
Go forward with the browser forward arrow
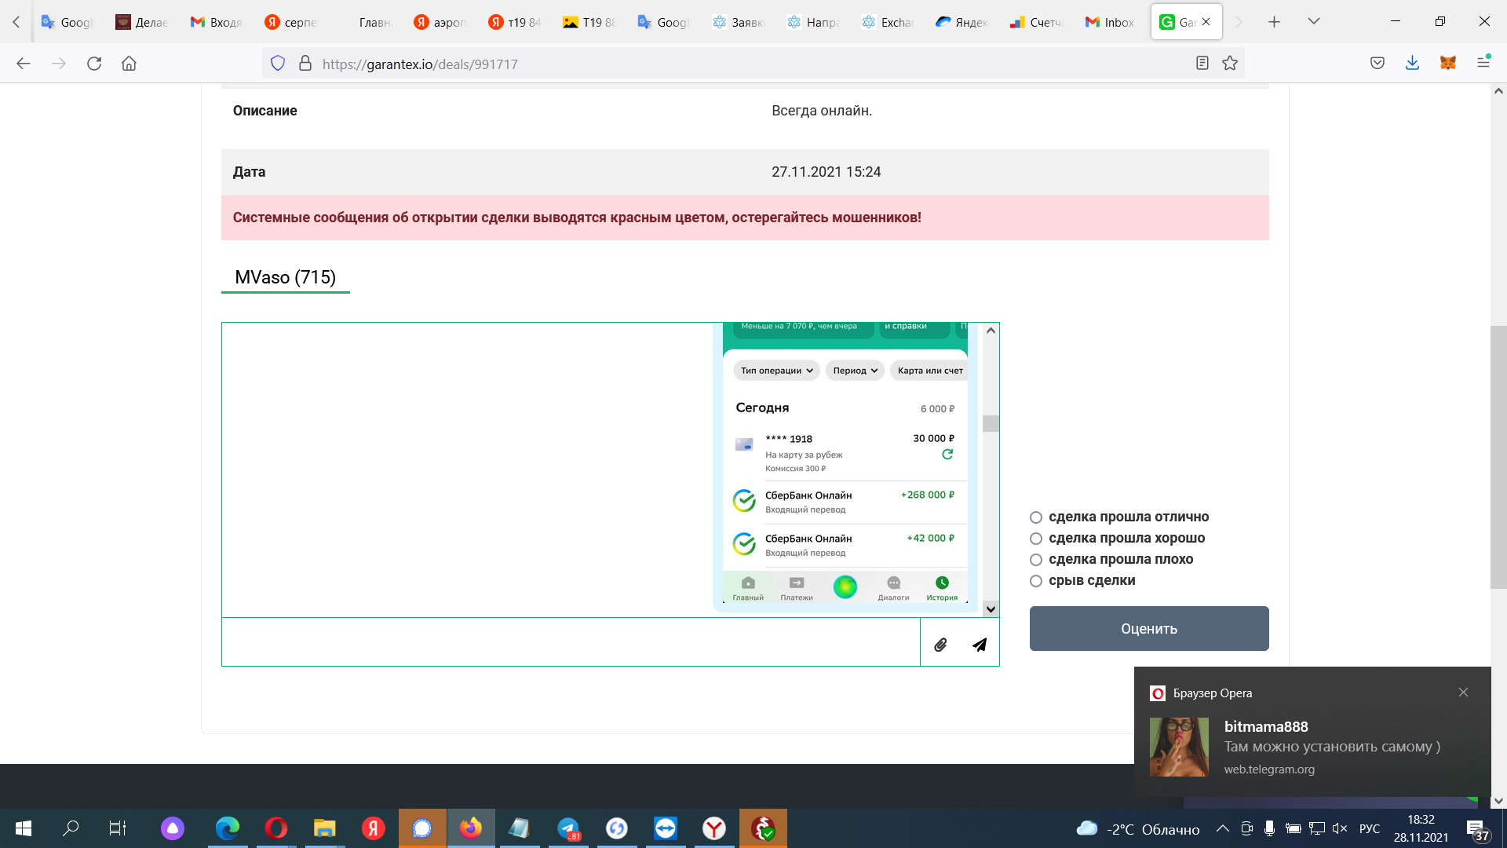pyautogui.click(x=59, y=64)
